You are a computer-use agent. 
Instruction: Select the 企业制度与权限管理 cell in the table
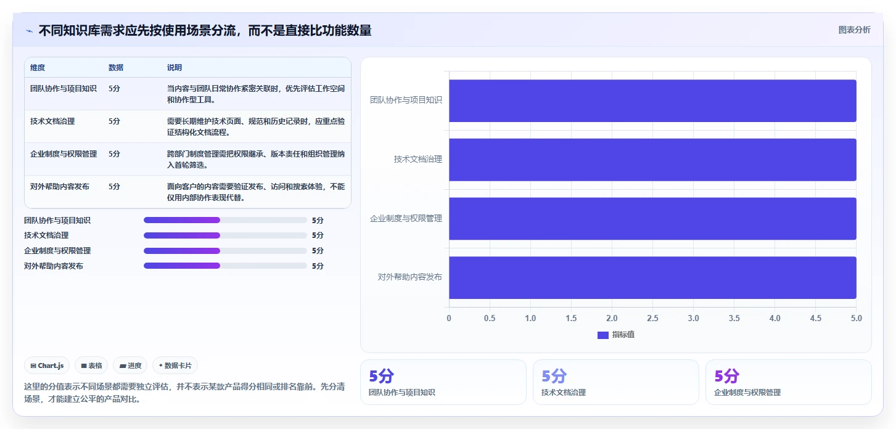64,154
